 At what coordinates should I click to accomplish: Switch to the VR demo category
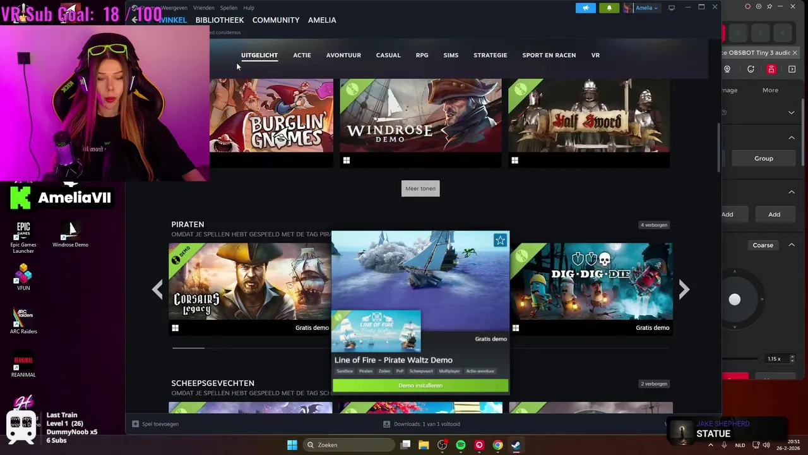595,55
